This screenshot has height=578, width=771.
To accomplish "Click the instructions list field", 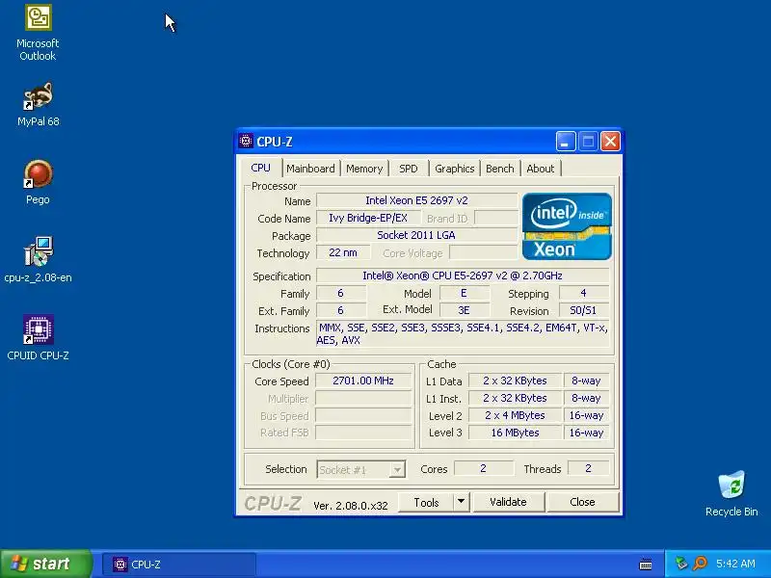I will coord(463,333).
